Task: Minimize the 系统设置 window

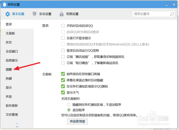Action: [166, 5]
